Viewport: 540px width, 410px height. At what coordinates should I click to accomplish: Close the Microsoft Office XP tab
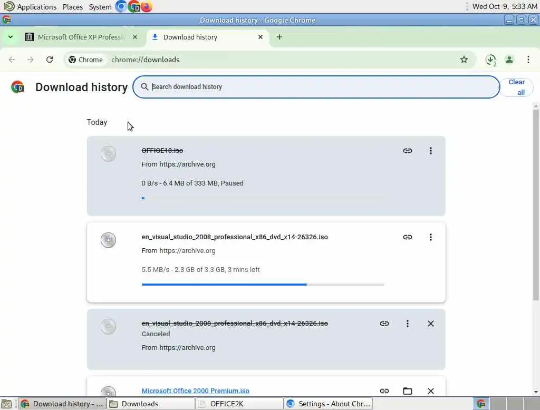(135, 37)
